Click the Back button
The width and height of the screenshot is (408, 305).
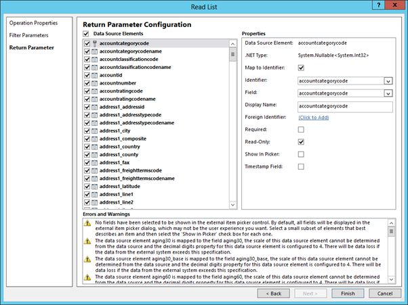click(274, 294)
